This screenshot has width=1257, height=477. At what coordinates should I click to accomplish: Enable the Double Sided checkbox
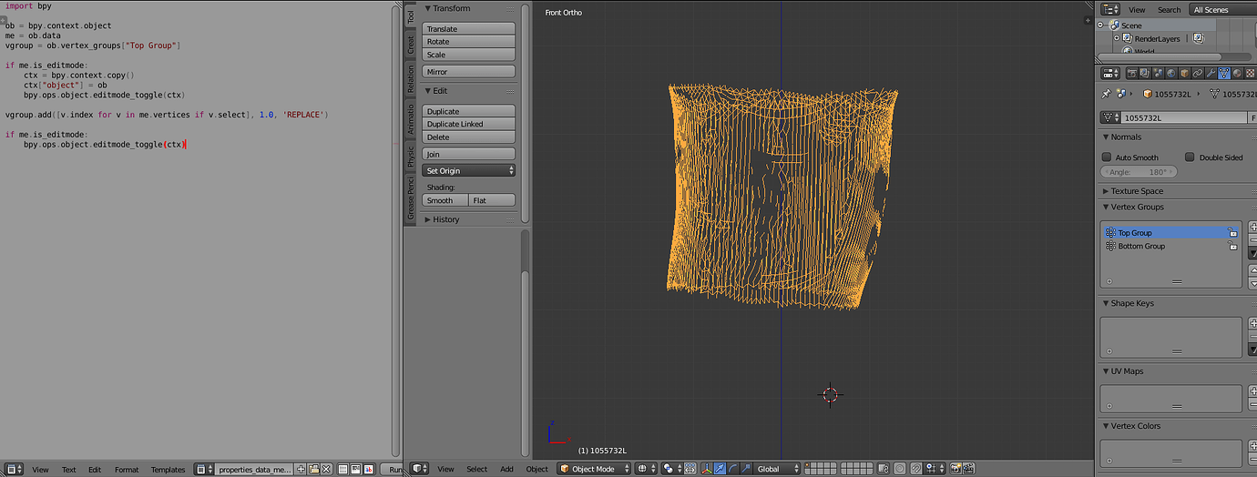click(1190, 157)
